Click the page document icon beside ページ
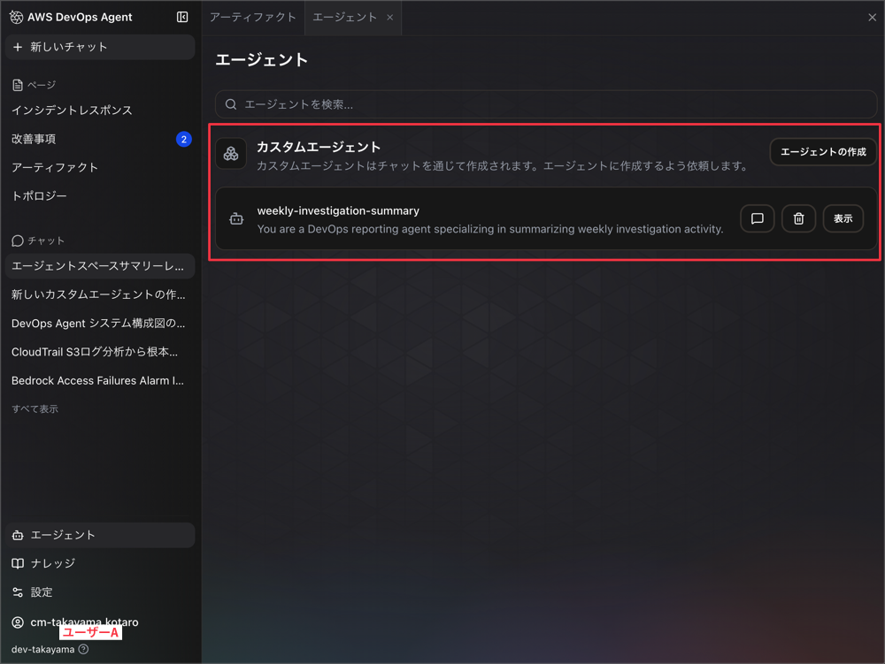885x664 pixels. 18,85
